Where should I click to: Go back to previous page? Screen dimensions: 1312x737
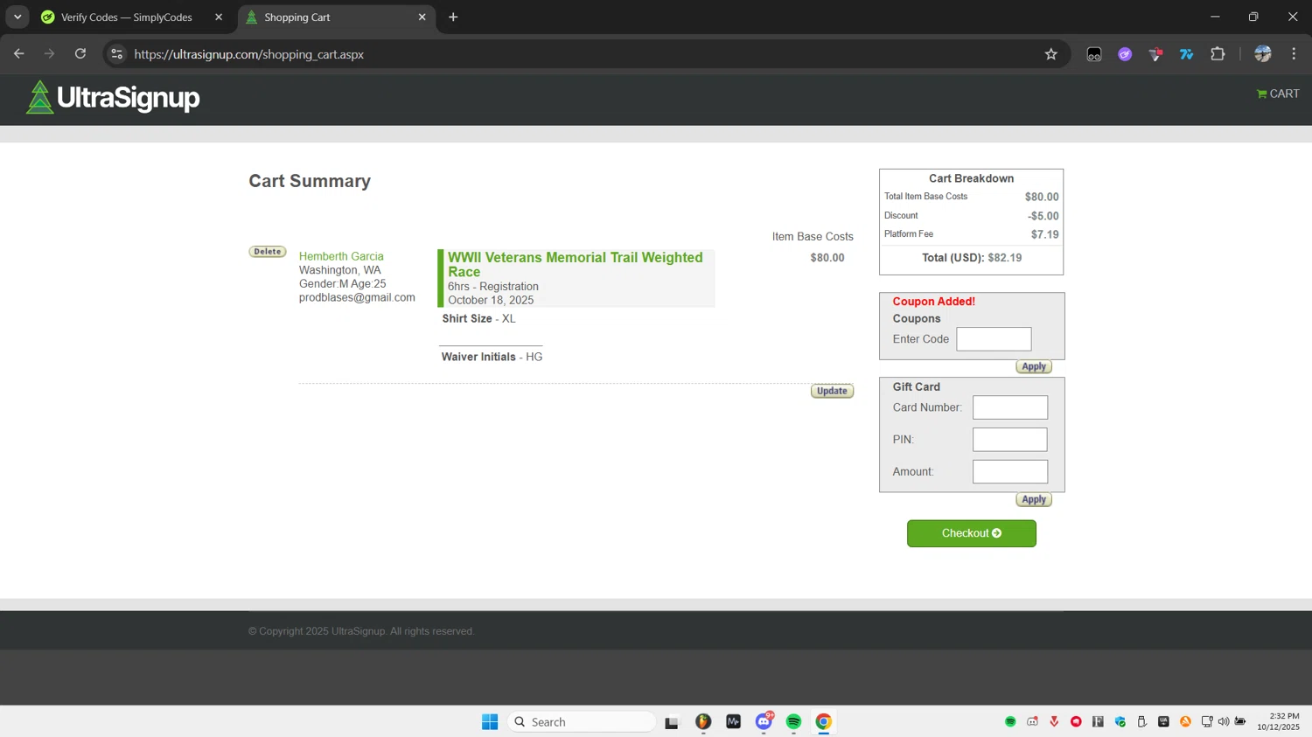(x=19, y=54)
